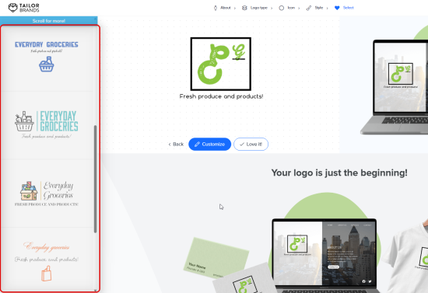
Task: Click the circle Icon step icon
Action: coord(282,8)
